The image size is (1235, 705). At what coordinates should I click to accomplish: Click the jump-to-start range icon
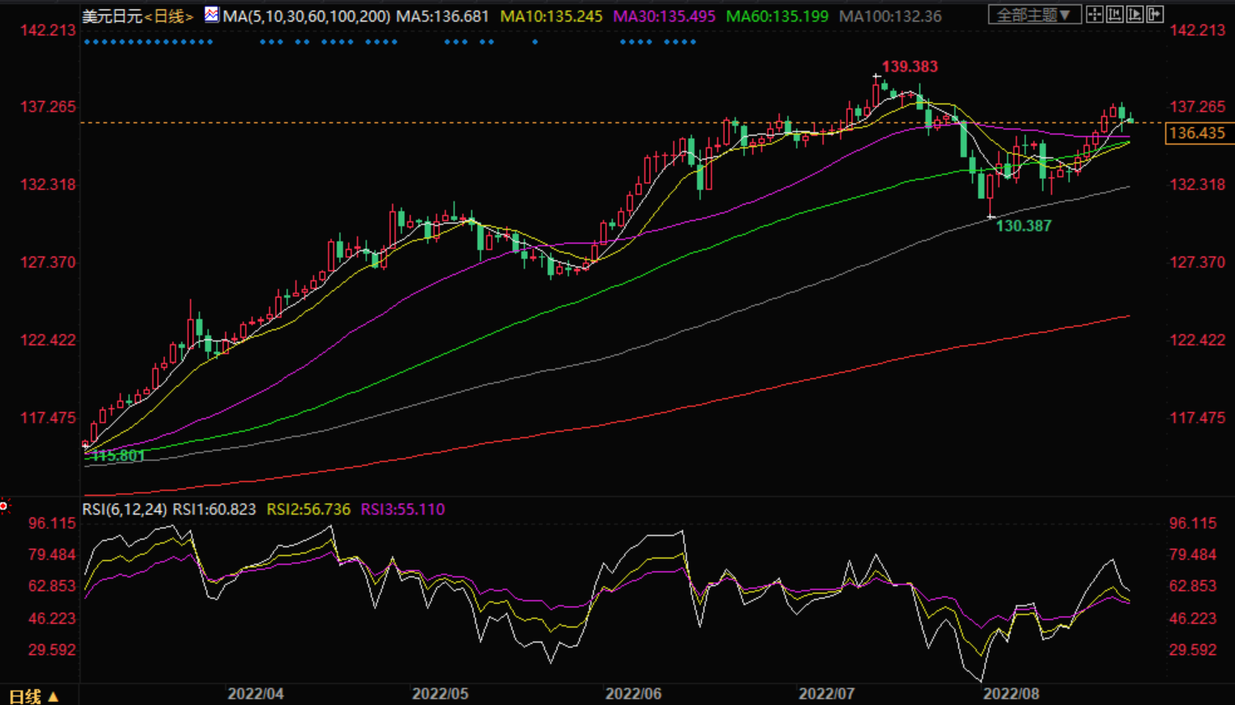click(x=1115, y=14)
